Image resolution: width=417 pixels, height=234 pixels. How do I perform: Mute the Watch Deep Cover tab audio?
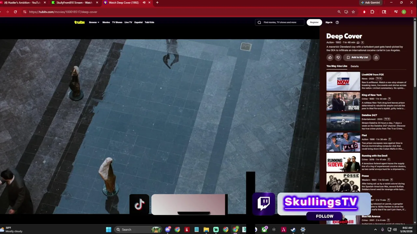(144, 3)
